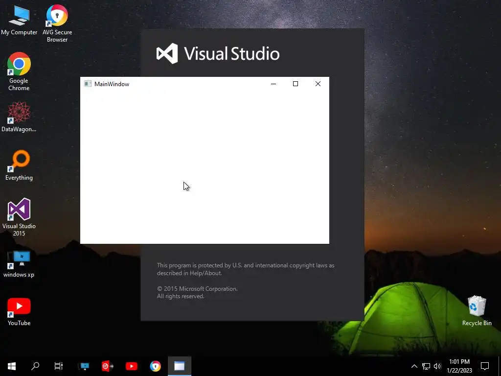Screen dimensions: 501x376
Task: Select the YouTube desktop shortcut
Action: point(19,312)
